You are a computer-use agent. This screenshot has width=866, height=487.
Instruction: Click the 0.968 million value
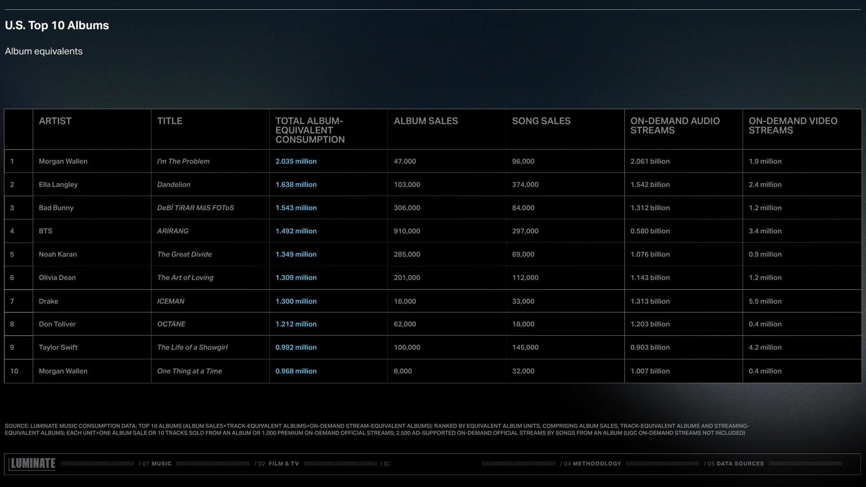point(296,371)
